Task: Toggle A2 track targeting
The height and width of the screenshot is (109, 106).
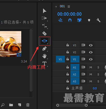Action: point(75,74)
